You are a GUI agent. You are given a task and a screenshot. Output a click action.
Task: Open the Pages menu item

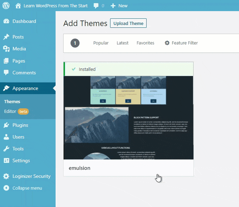point(28,61)
